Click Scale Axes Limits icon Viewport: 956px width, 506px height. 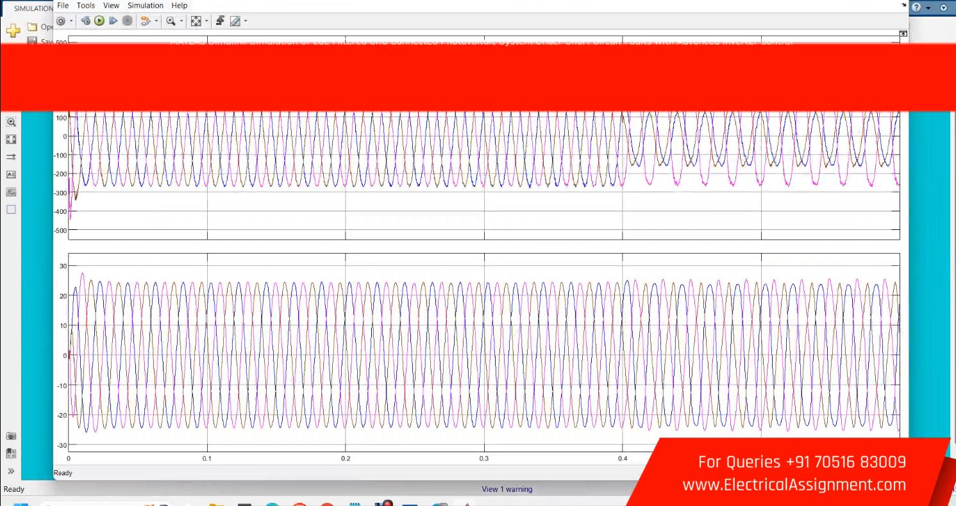tap(196, 21)
